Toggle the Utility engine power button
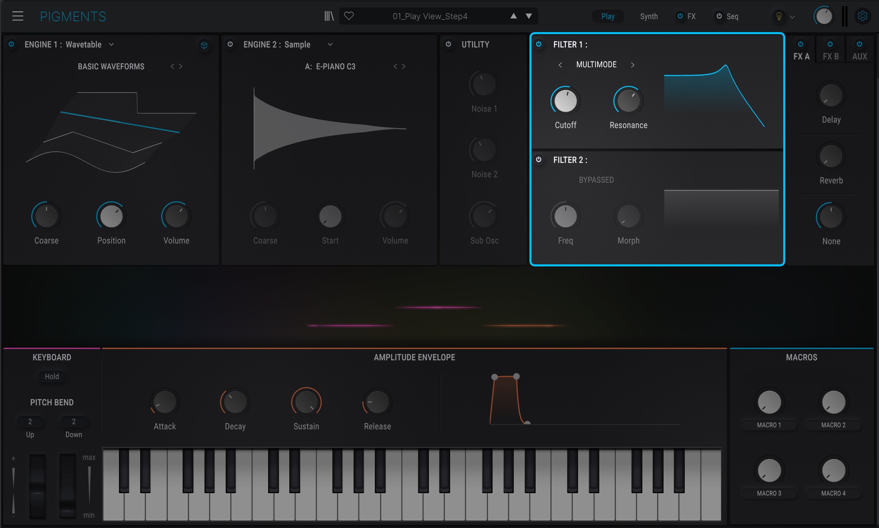Screen dimensions: 879x528 [x=449, y=44]
